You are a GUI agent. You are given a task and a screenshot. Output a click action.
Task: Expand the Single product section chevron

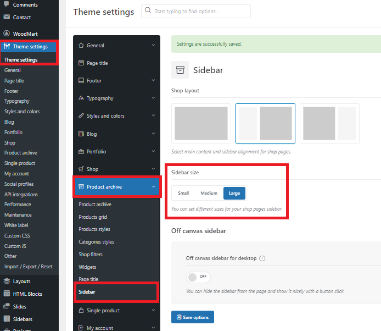pos(153,310)
